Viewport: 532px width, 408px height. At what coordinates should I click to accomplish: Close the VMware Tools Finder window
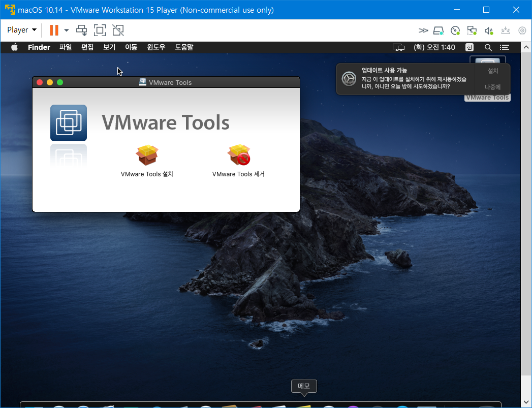pyautogui.click(x=40, y=82)
